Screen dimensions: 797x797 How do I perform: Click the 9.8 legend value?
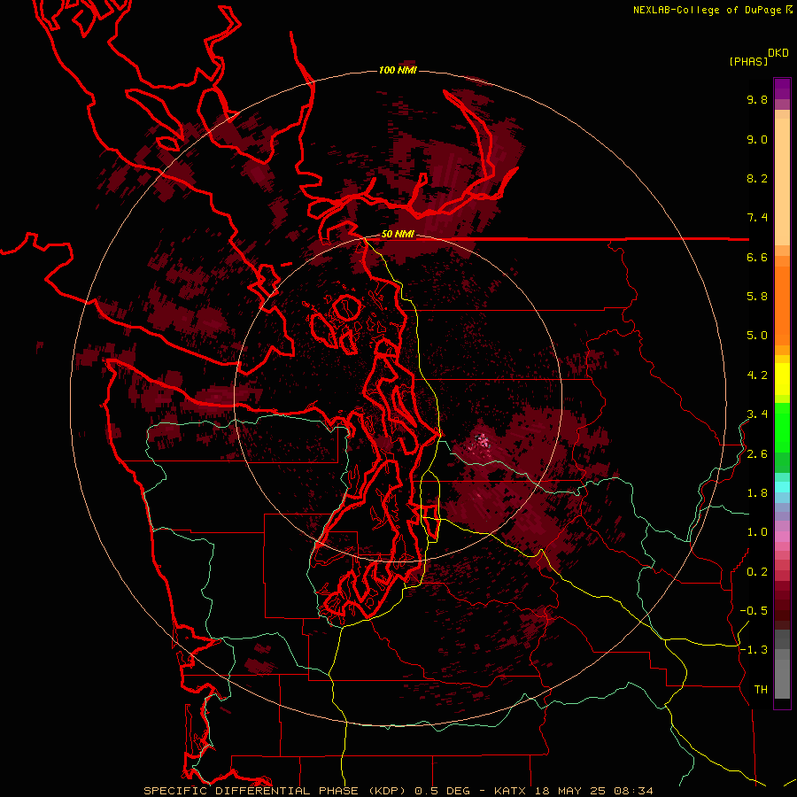click(757, 99)
